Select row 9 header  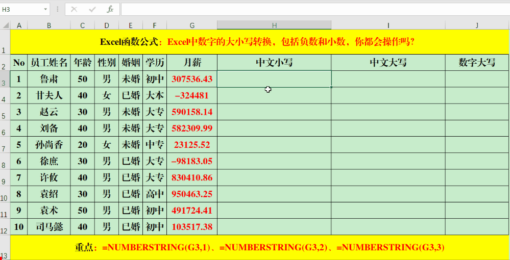5,178
